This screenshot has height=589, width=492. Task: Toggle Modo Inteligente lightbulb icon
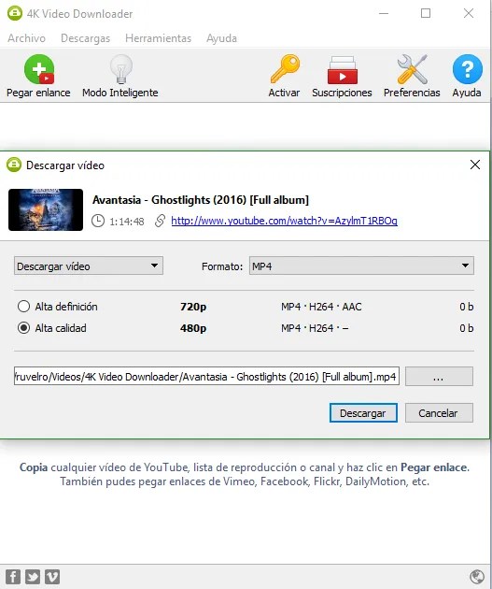[x=120, y=69]
